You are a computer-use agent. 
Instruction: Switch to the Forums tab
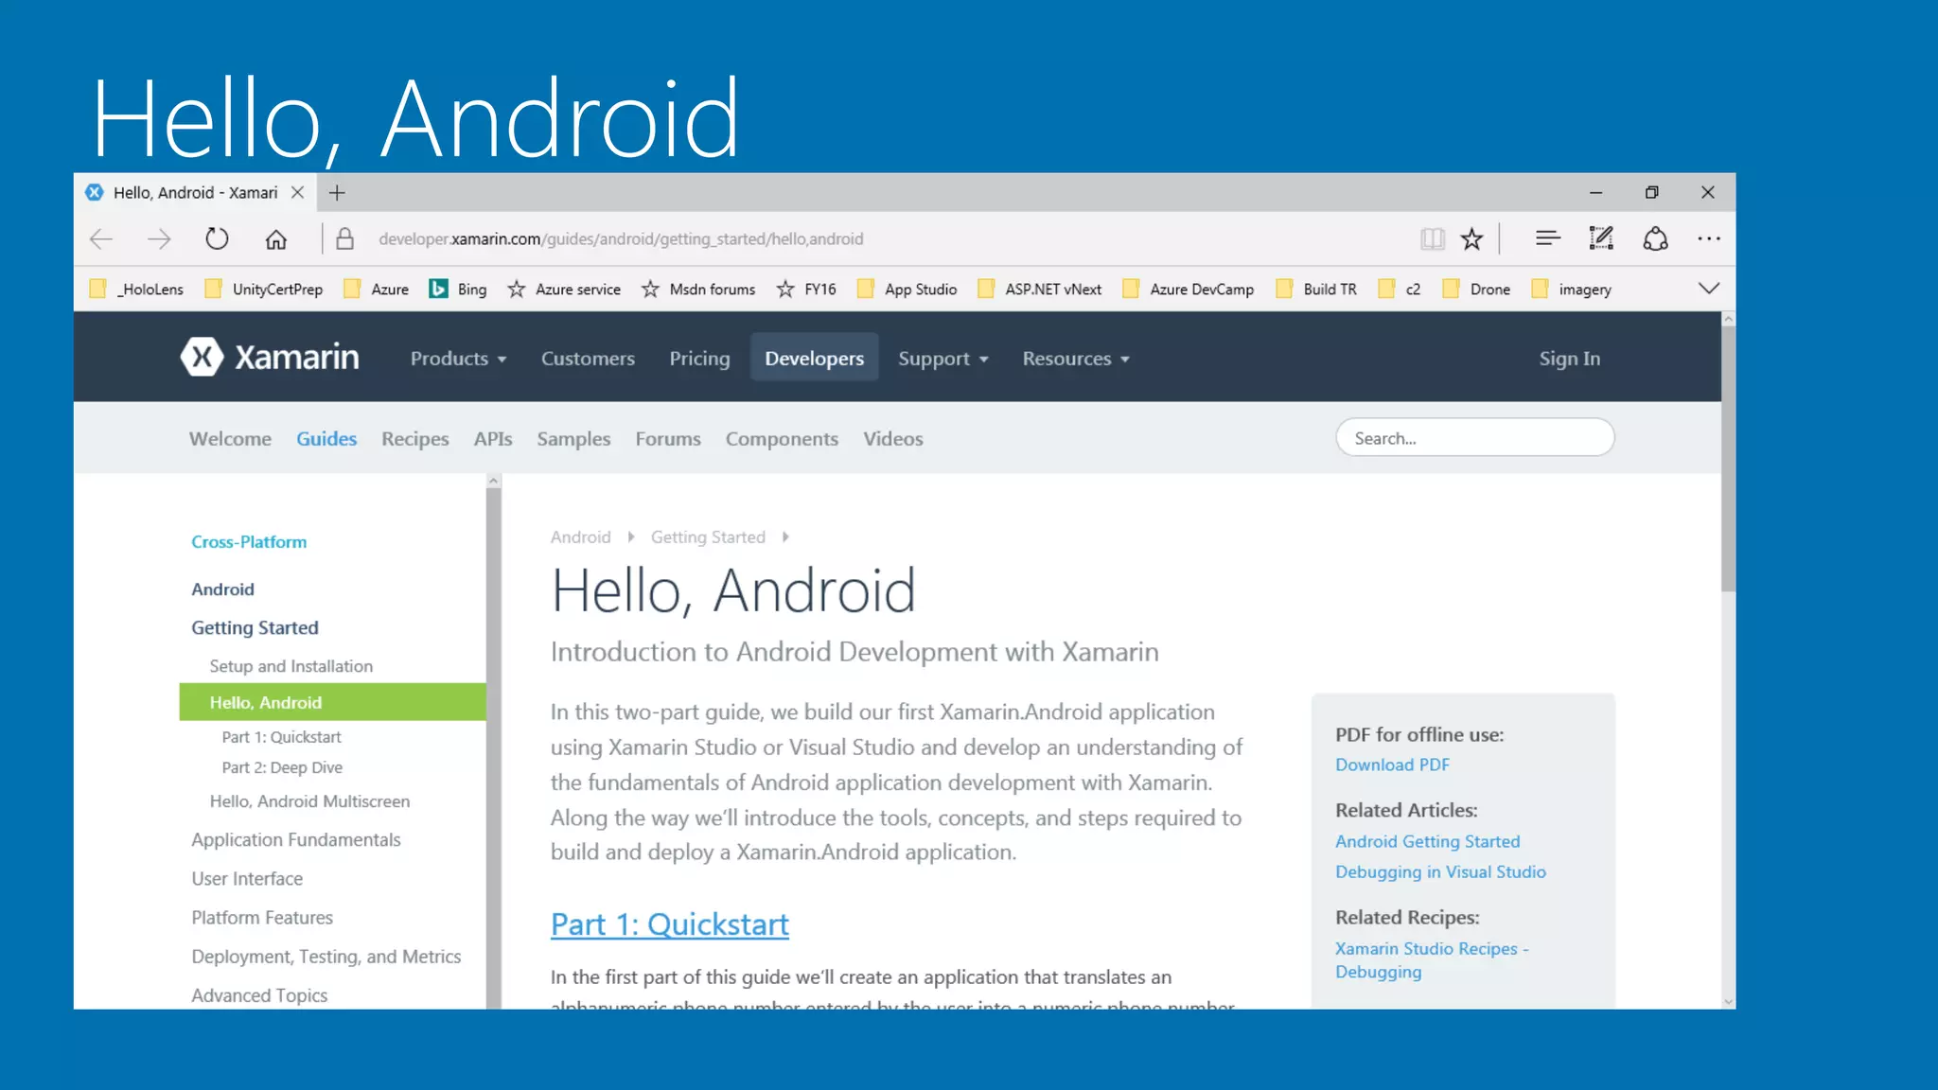click(x=668, y=439)
